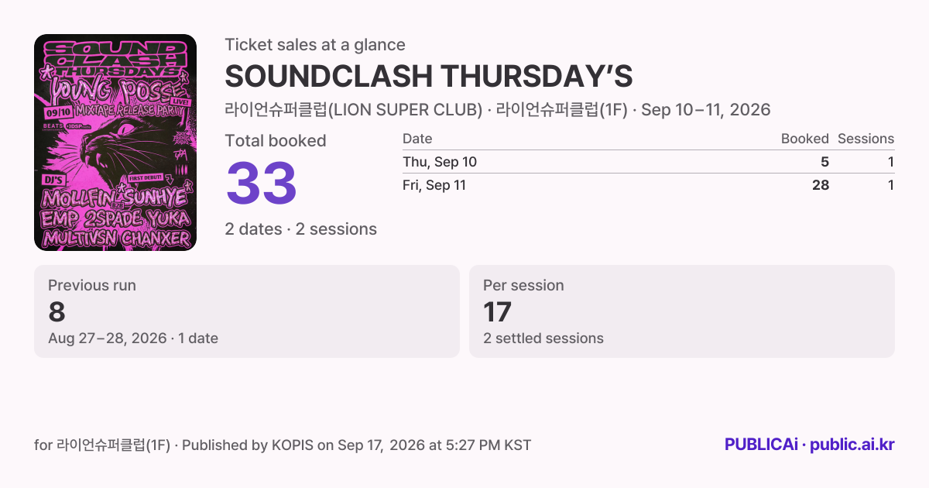Screen dimensions: 929x488
Task: Open the Previous run card
Action: pyautogui.click(x=247, y=311)
